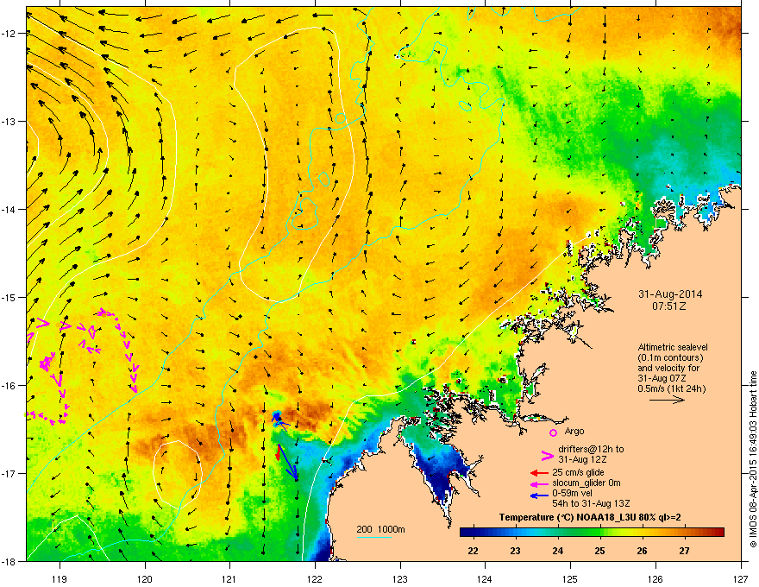The height and width of the screenshot is (587, 759).
Task: Click the longitude axis label '119'
Action: coord(60,578)
